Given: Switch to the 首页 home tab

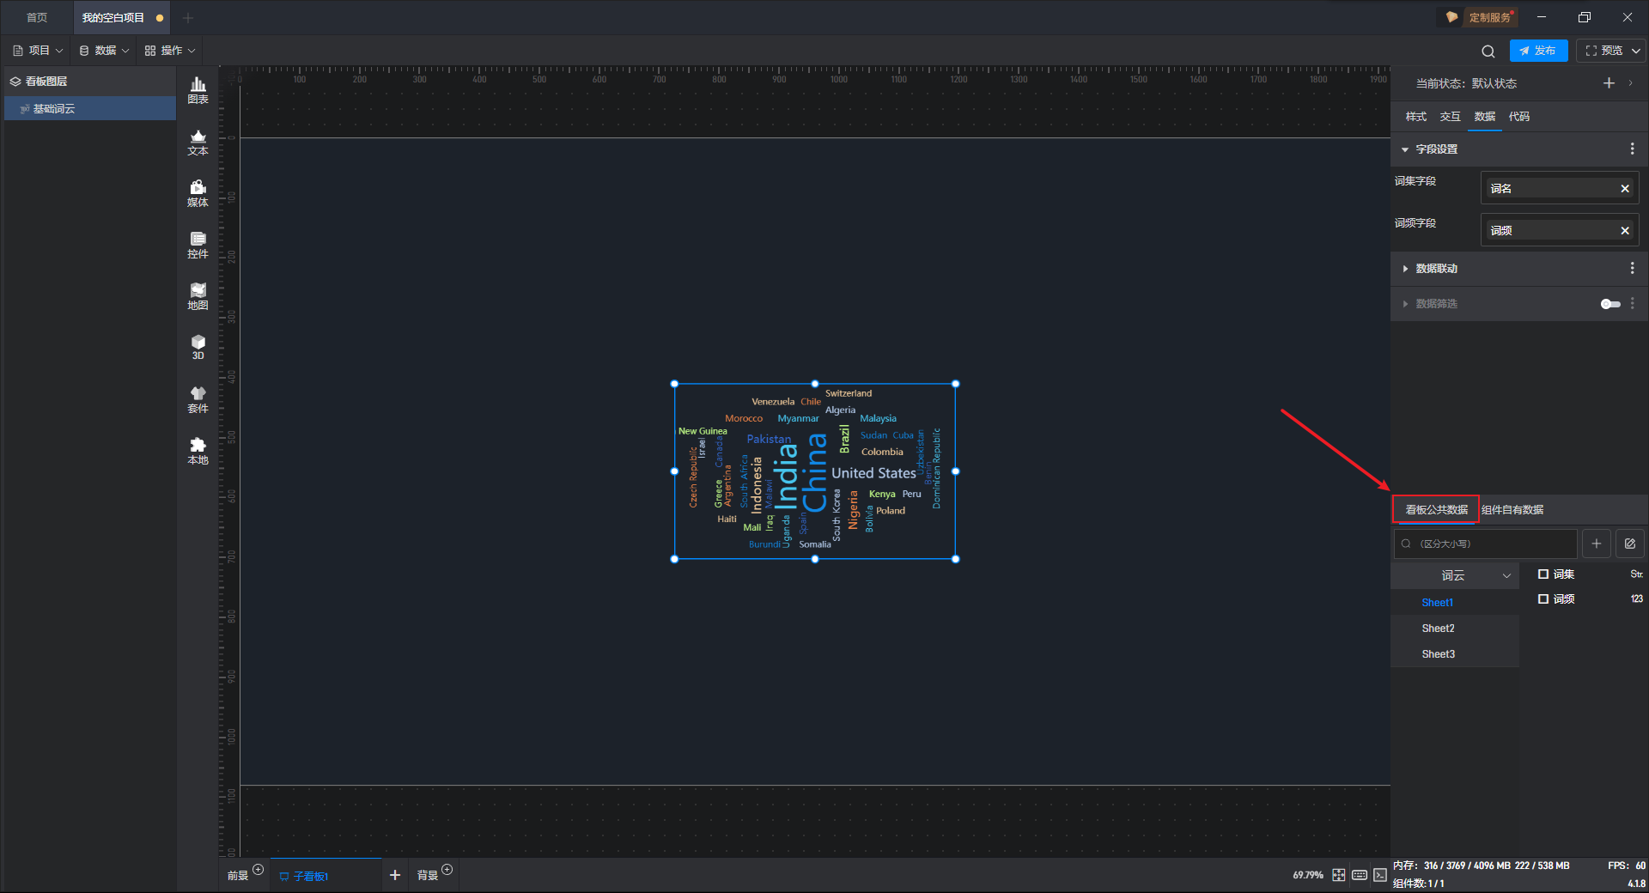Looking at the screenshot, I should pyautogui.click(x=37, y=17).
